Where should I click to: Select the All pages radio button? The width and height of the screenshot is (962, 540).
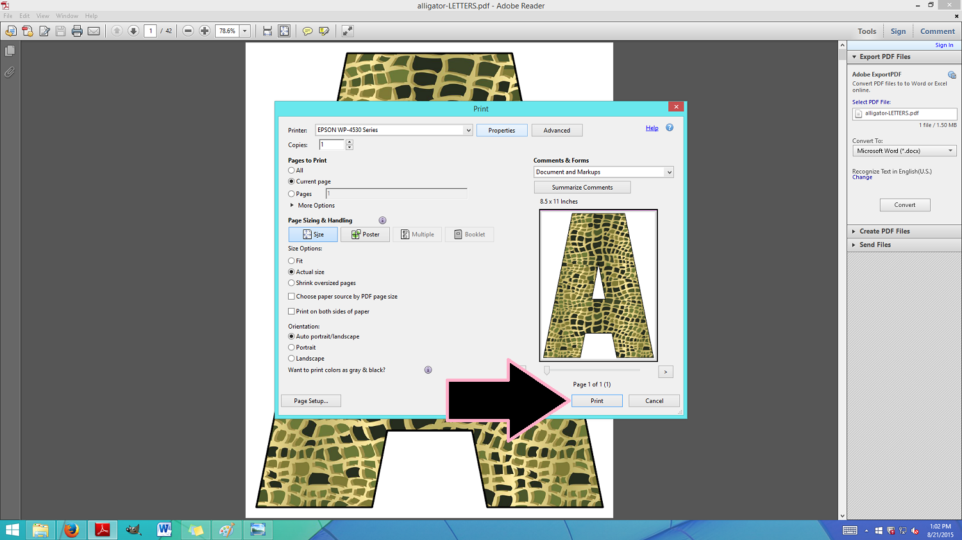291,170
